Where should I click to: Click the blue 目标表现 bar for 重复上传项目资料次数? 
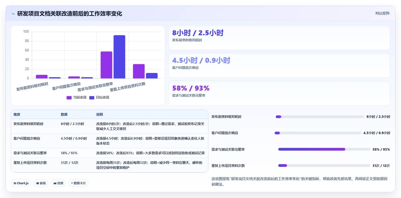pos(152,76)
